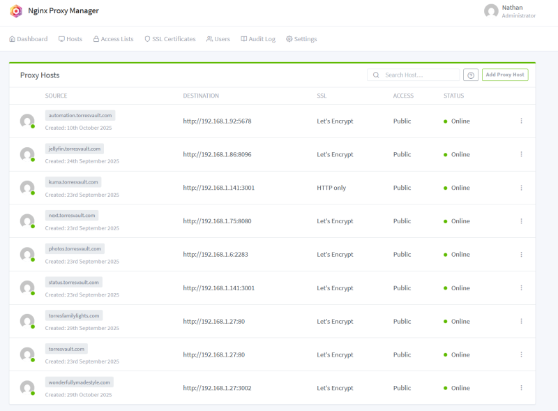Click the search magnifier icon
The height and width of the screenshot is (411, 558).
pos(376,74)
